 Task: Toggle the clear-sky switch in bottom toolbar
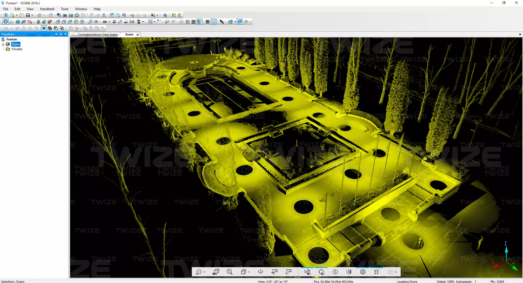coord(321,272)
